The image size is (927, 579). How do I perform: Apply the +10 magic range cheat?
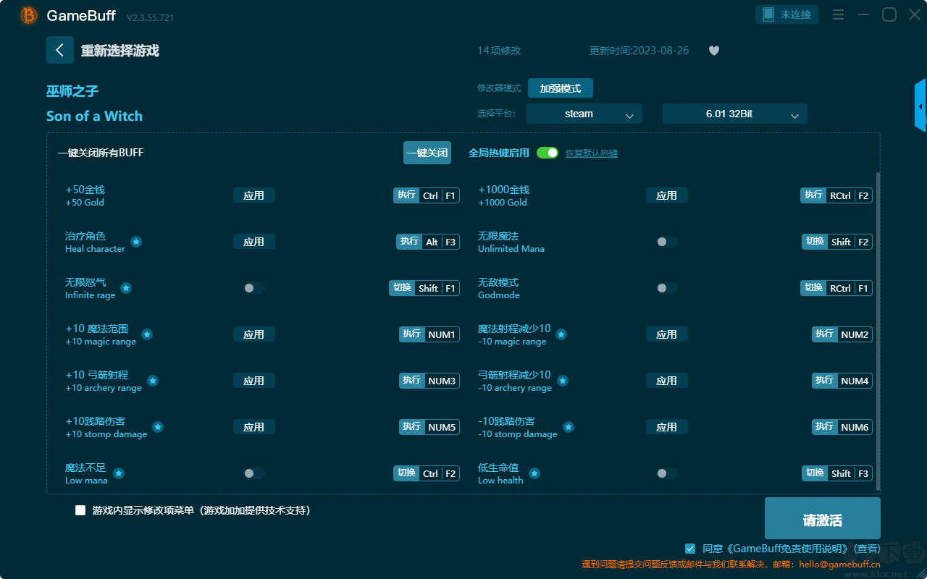pyautogui.click(x=254, y=334)
